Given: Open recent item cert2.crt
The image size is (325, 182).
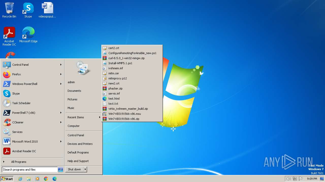Looking at the screenshot, I should click(132, 48).
